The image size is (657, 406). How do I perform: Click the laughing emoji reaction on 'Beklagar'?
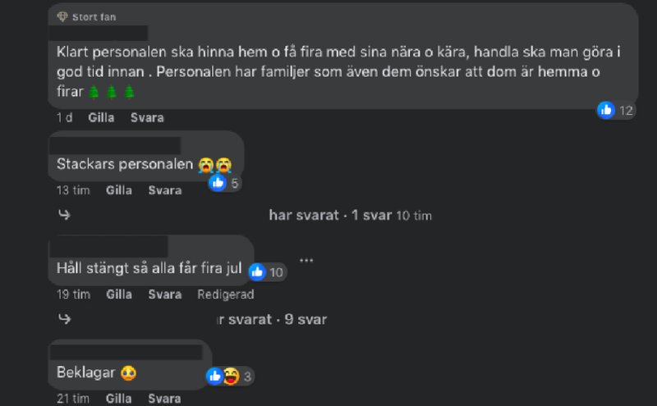click(232, 376)
